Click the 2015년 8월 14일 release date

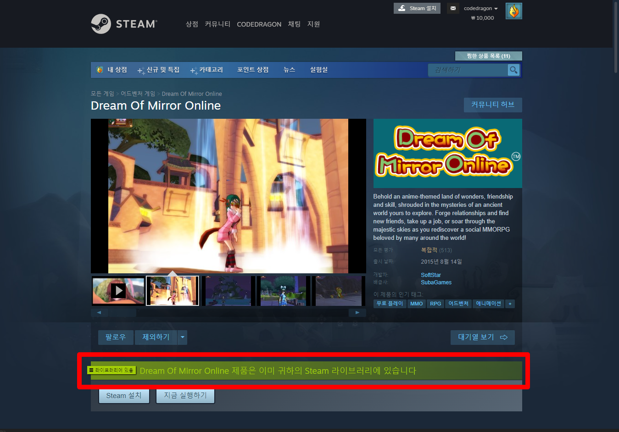[441, 261]
